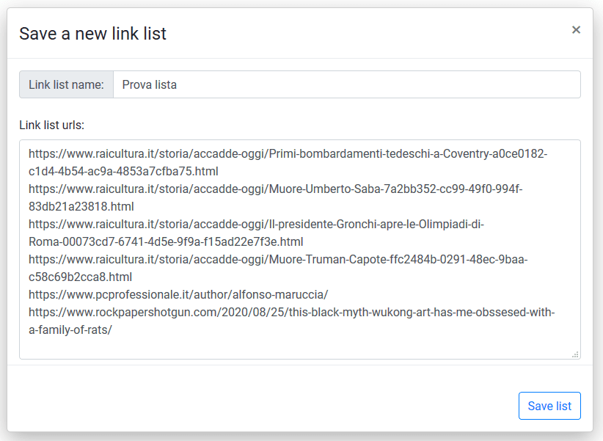603x441 pixels.
Task: Click the rockpapershotgun black-myth-wukong URL line
Action: 292,313
